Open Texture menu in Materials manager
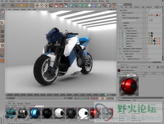The height and width of the screenshot is (124, 164). click(x=27, y=103)
